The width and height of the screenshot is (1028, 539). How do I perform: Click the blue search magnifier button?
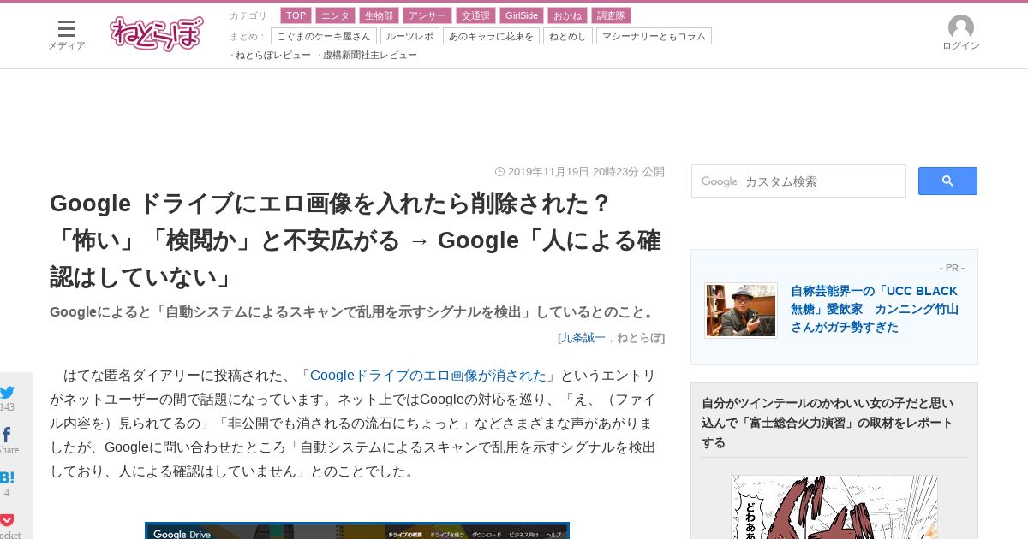pos(947,181)
